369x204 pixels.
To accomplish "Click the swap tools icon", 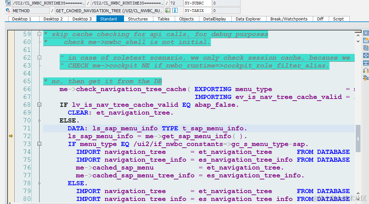I will [366, 48].
